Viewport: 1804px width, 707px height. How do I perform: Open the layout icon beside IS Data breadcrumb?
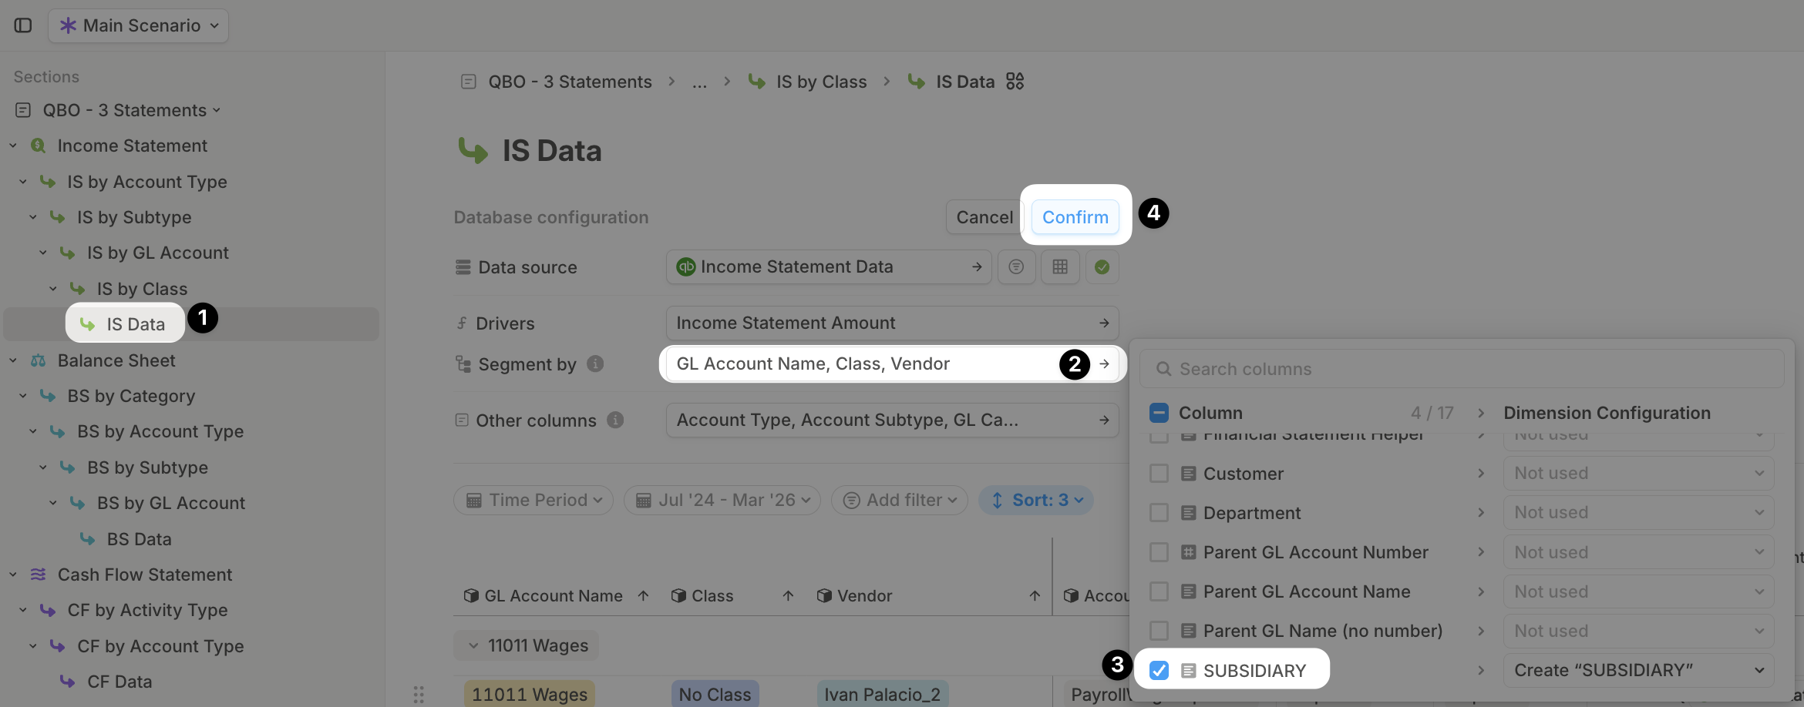click(1015, 81)
